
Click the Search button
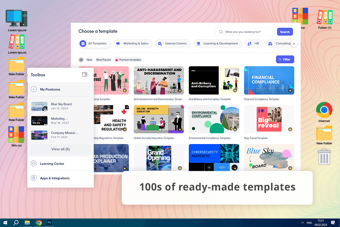pyautogui.click(x=285, y=32)
